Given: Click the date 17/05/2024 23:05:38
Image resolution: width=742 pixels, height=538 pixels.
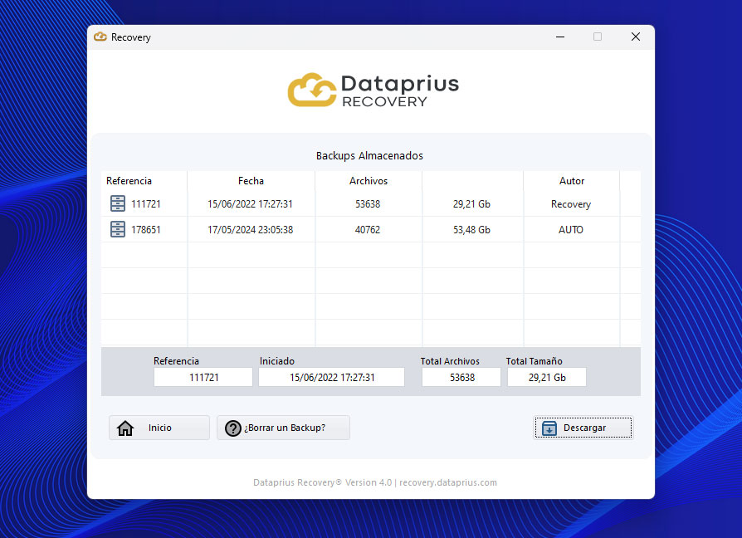Looking at the screenshot, I should click(251, 229).
